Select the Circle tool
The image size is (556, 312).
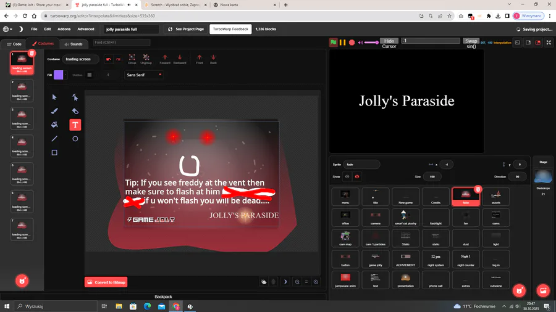click(75, 139)
